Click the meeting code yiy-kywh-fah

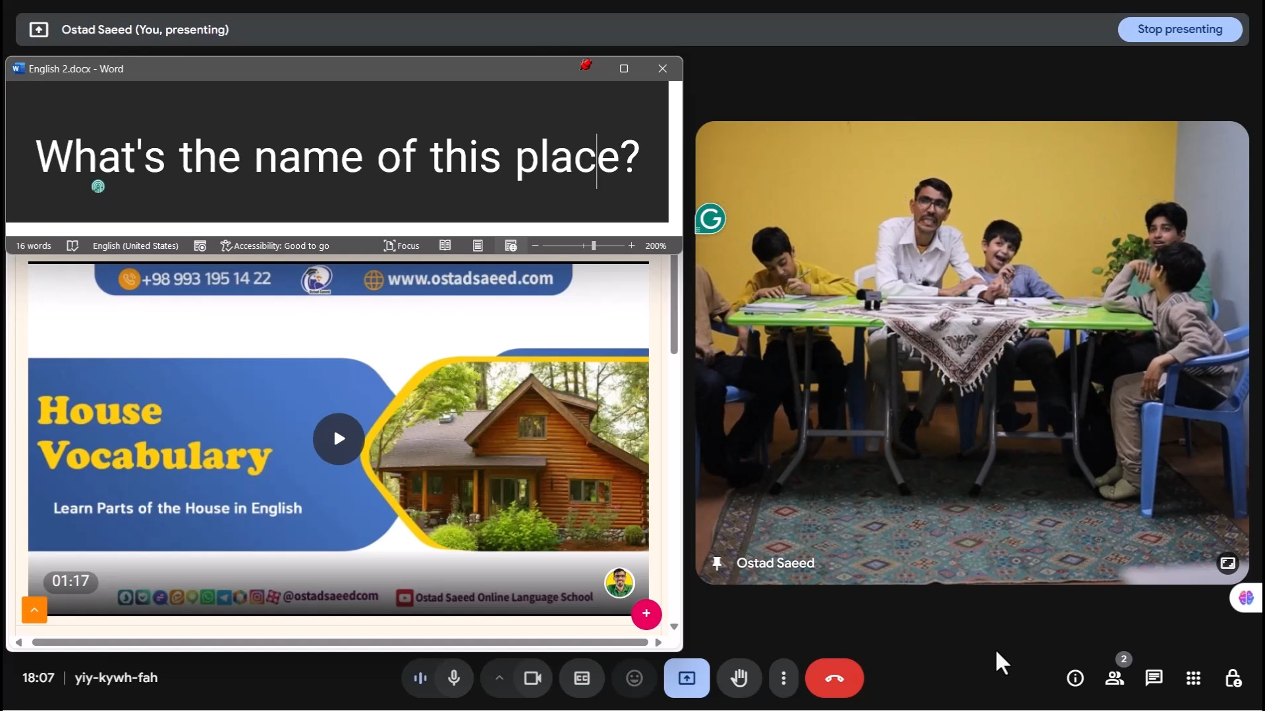click(x=116, y=677)
